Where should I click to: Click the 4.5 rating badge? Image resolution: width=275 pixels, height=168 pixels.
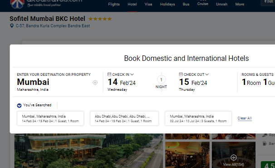pyautogui.click(x=268, y=165)
